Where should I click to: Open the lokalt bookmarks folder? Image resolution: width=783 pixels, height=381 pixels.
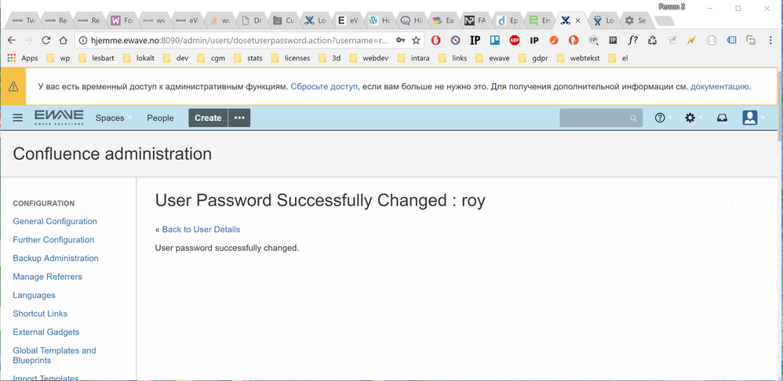pos(139,58)
